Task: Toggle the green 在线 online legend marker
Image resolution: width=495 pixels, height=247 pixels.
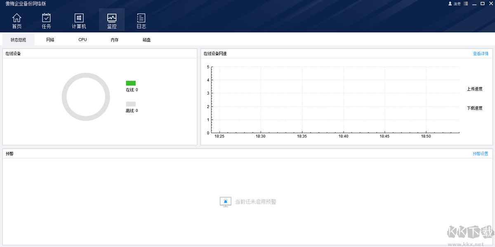Action: point(130,83)
